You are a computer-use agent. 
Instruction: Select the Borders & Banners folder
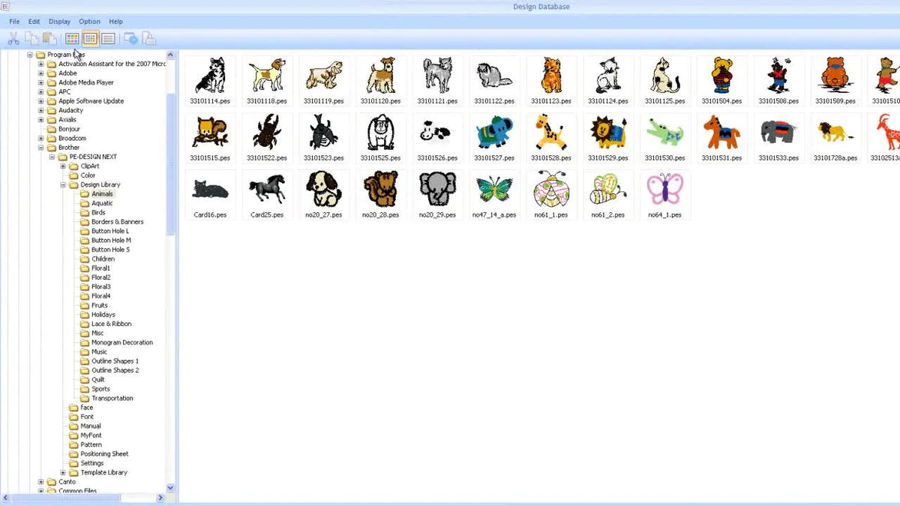[x=117, y=222]
